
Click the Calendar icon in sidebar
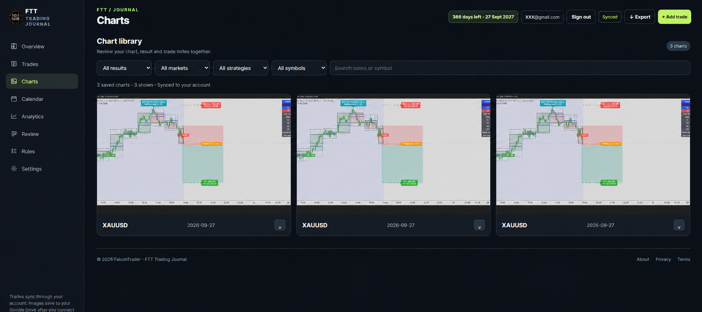coord(14,99)
